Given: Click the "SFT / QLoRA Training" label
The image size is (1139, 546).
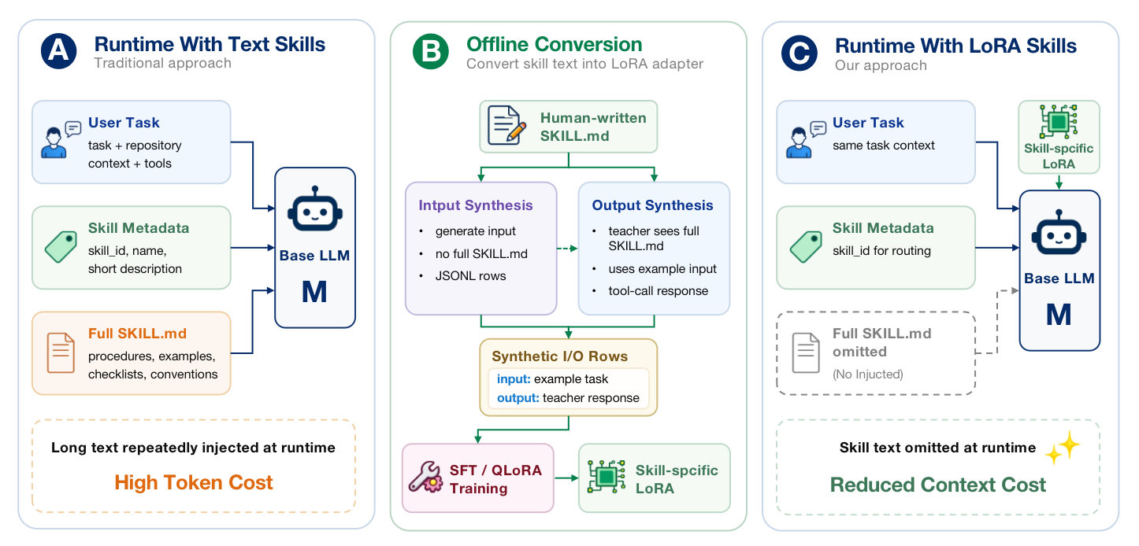Looking at the screenshot, I should 495,479.
